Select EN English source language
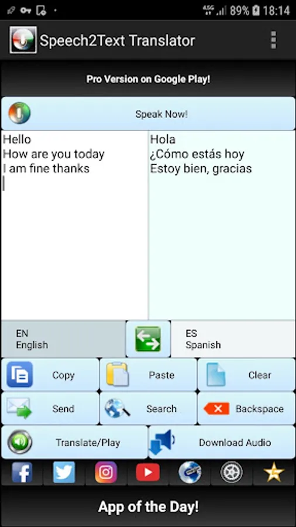 63,339
